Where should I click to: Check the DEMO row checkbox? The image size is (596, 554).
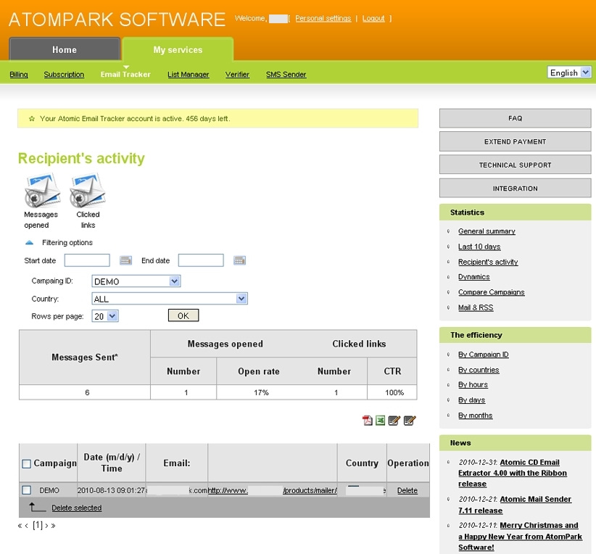click(x=27, y=490)
